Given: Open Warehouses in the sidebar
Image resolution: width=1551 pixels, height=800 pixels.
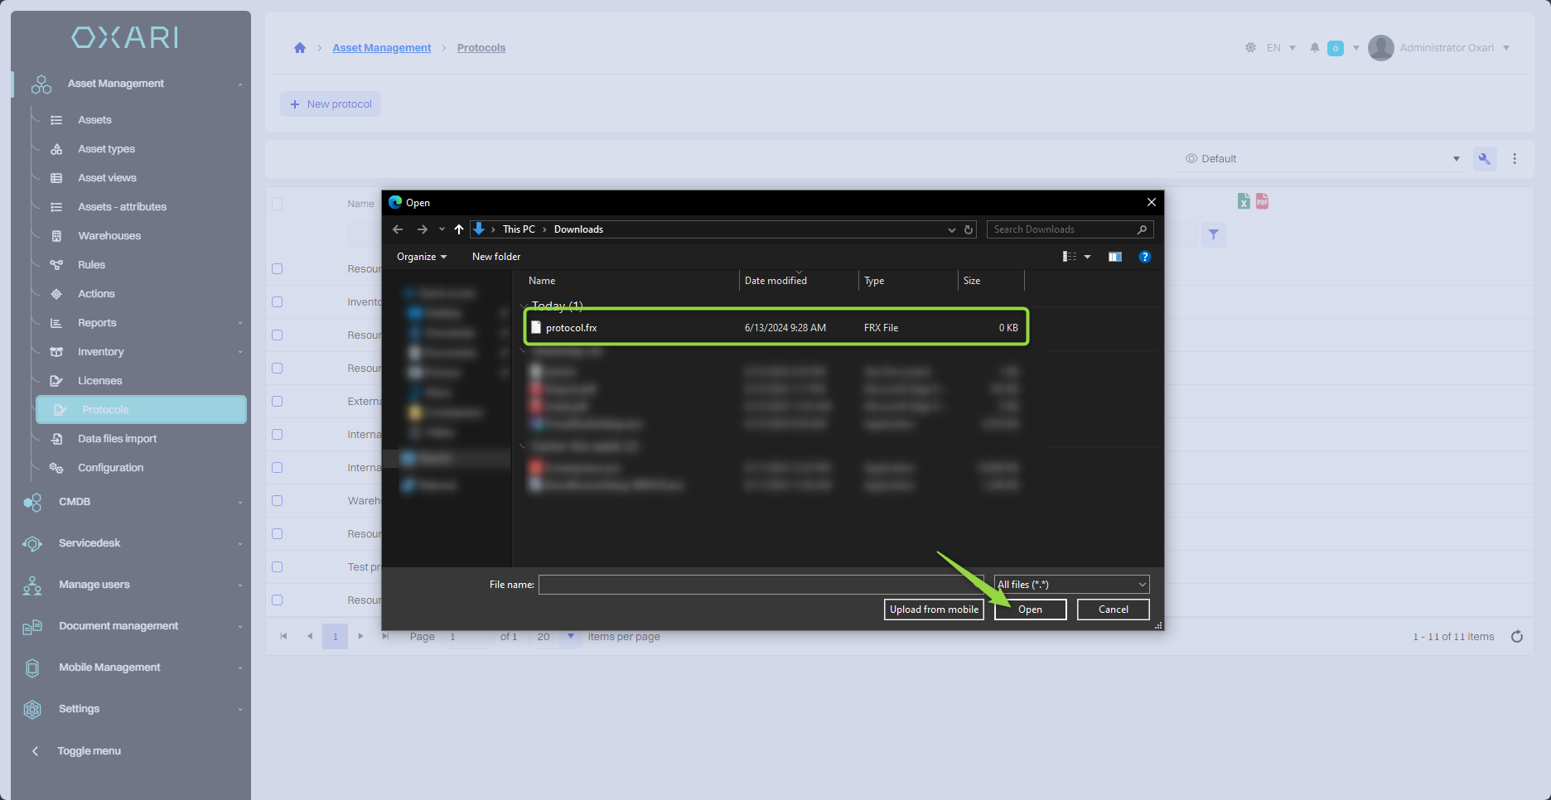Looking at the screenshot, I should [x=109, y=236].
